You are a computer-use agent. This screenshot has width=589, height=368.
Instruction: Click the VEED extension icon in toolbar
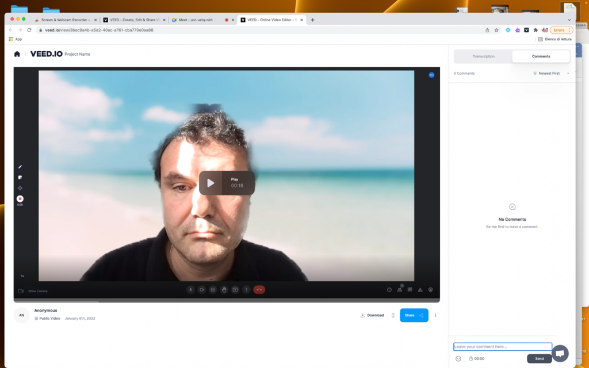pyautogui.click(x=526, y=30)
